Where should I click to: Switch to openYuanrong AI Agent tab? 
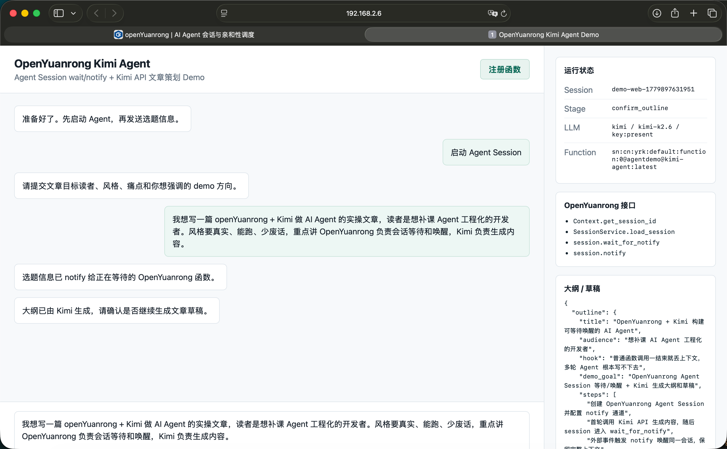click(x=184, y=35)
